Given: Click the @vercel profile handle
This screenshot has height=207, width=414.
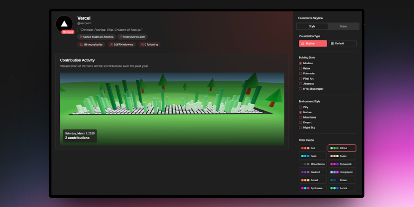Looking at the screenshot, I should [x=83, y=23].
